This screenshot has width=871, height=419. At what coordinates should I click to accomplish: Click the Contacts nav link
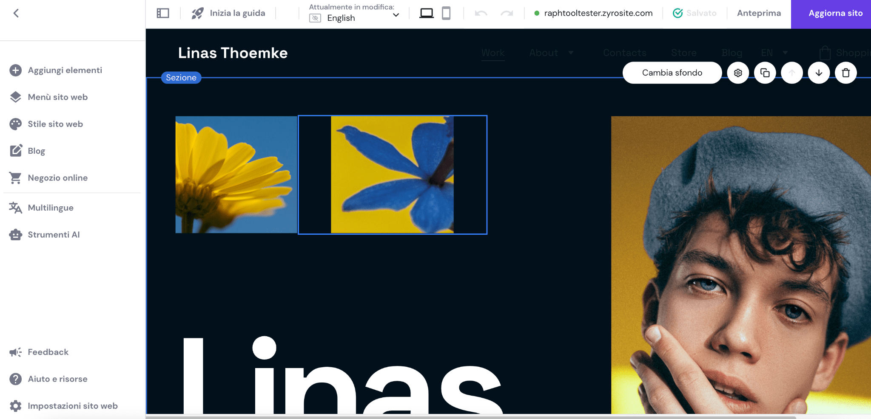624,53
